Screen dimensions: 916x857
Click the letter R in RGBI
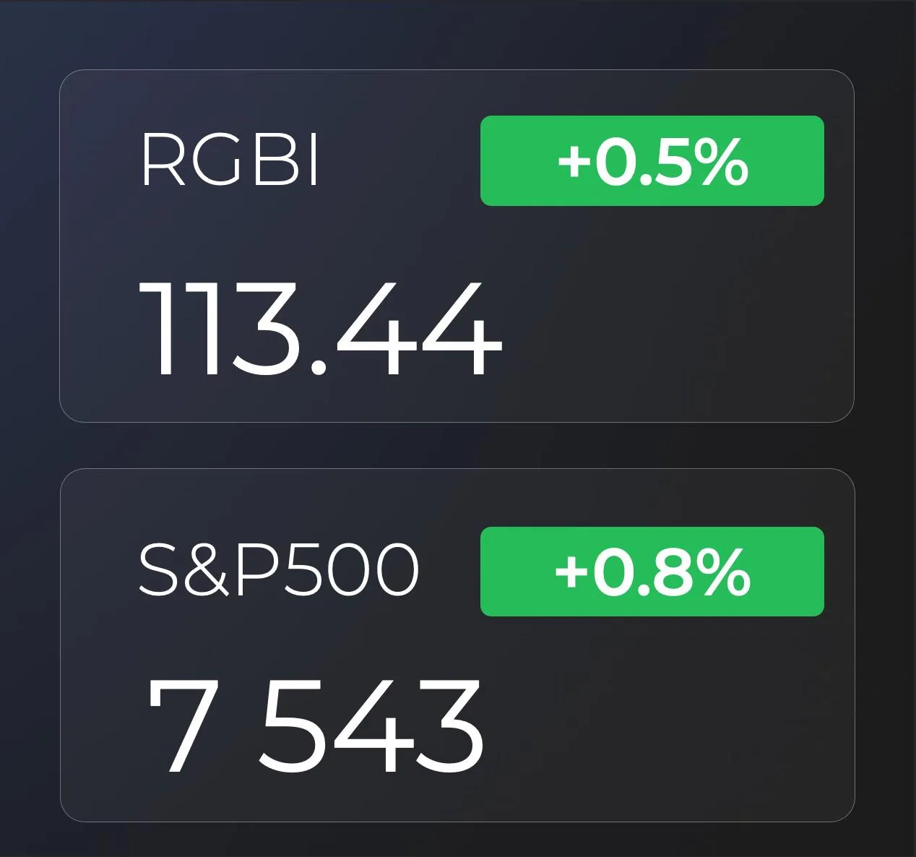click(163, 160)
